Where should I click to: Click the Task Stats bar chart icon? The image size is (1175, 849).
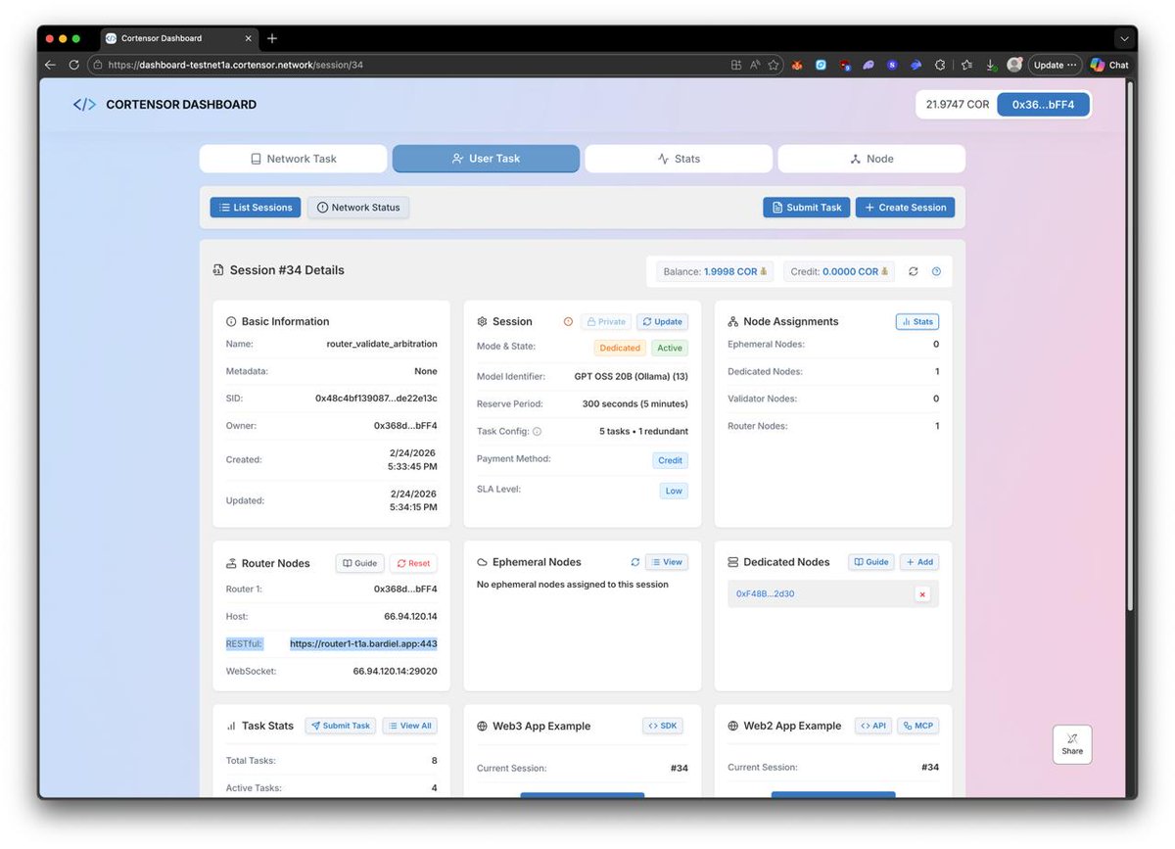(x=231, y=727)
